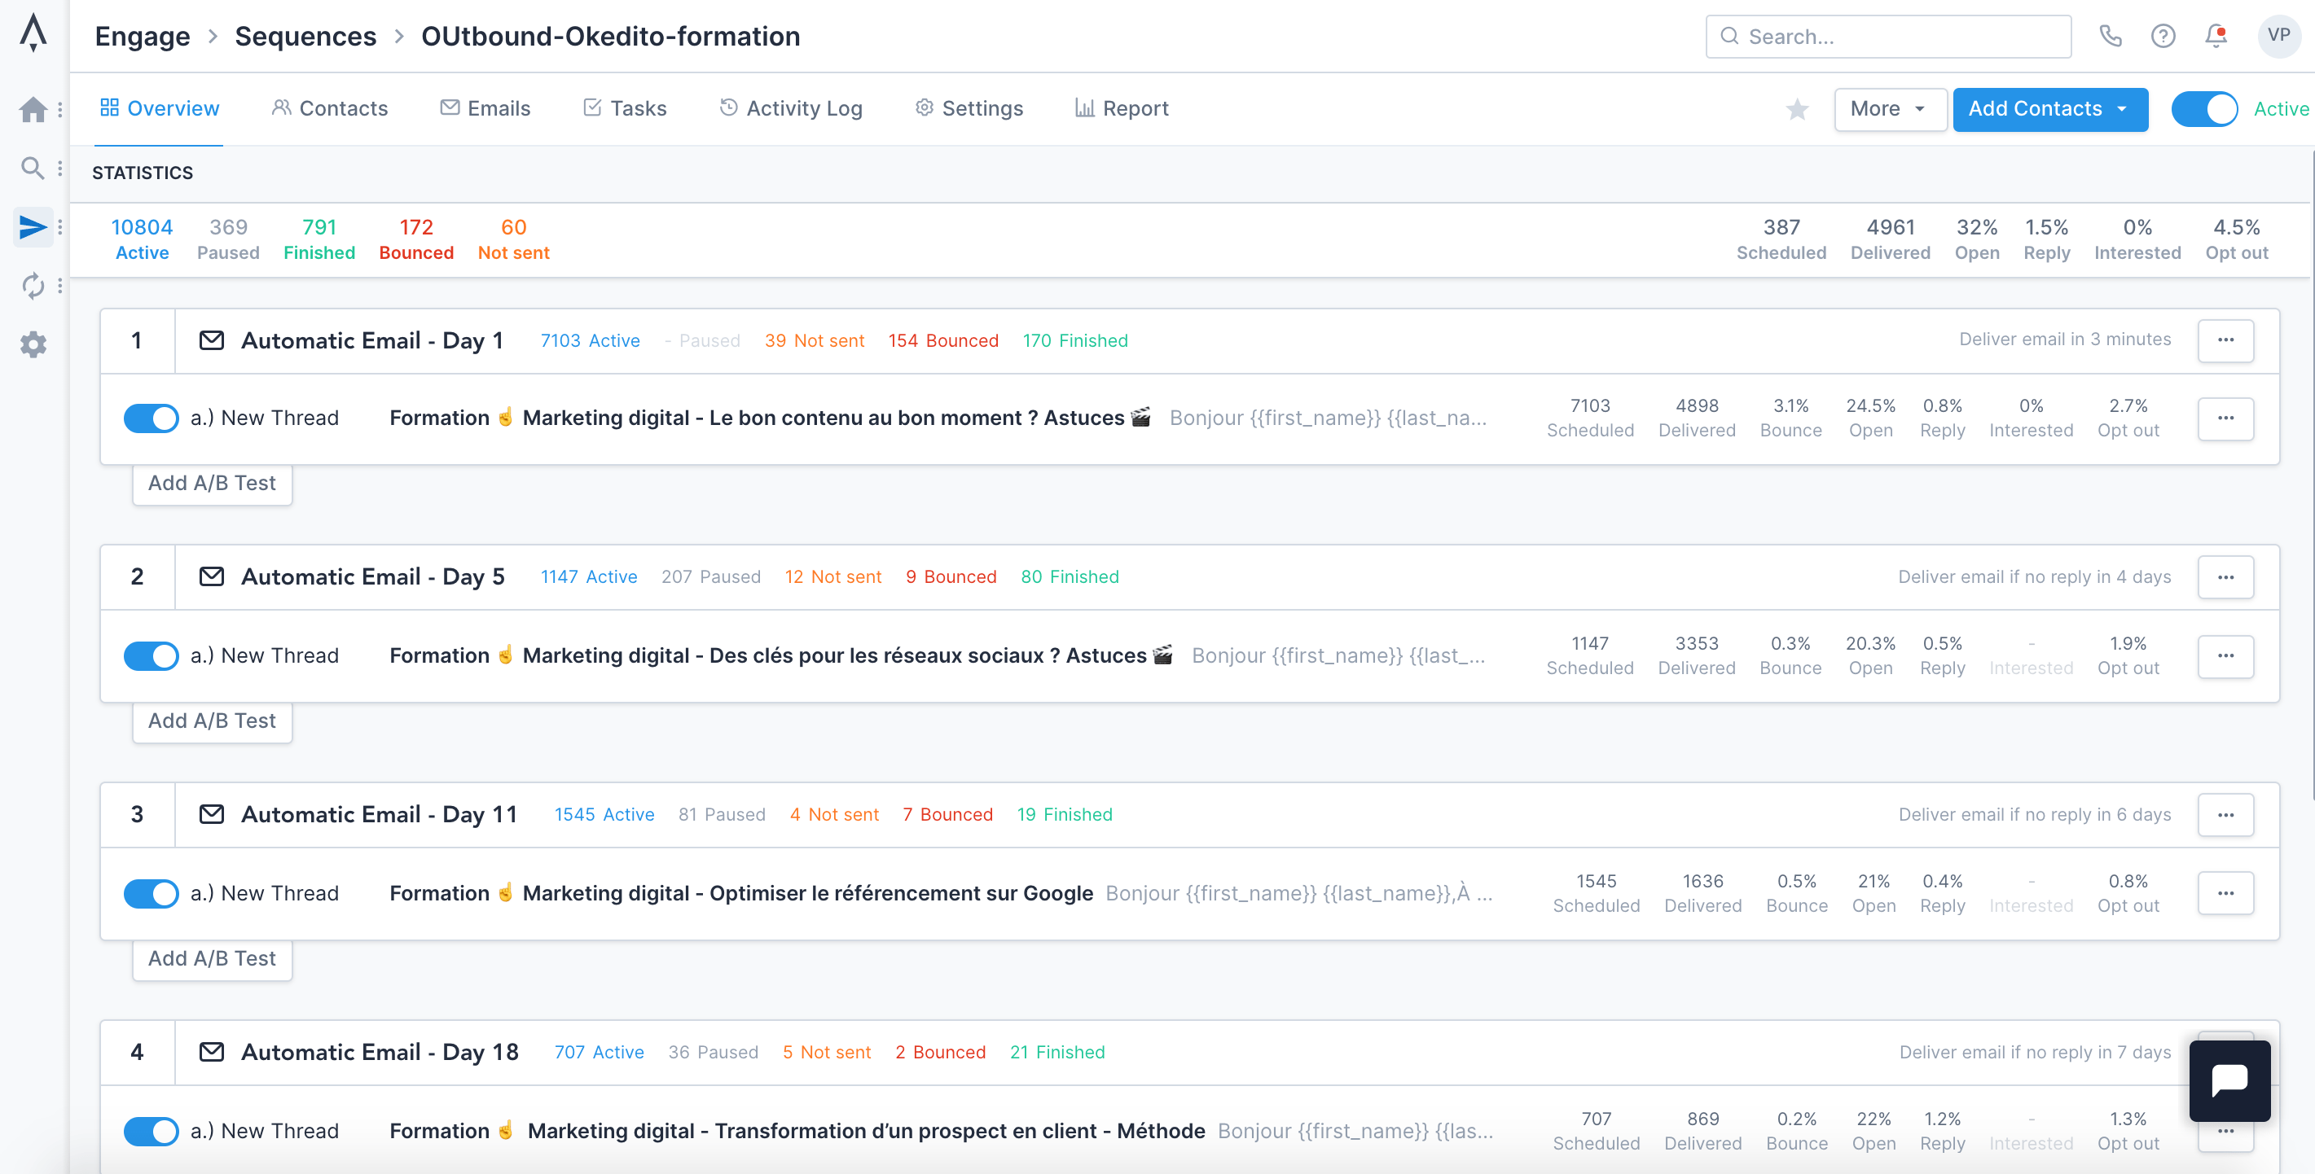Open the sidebar search magnifier icon
The image size is (2315, 1174).
pos(33,168)
